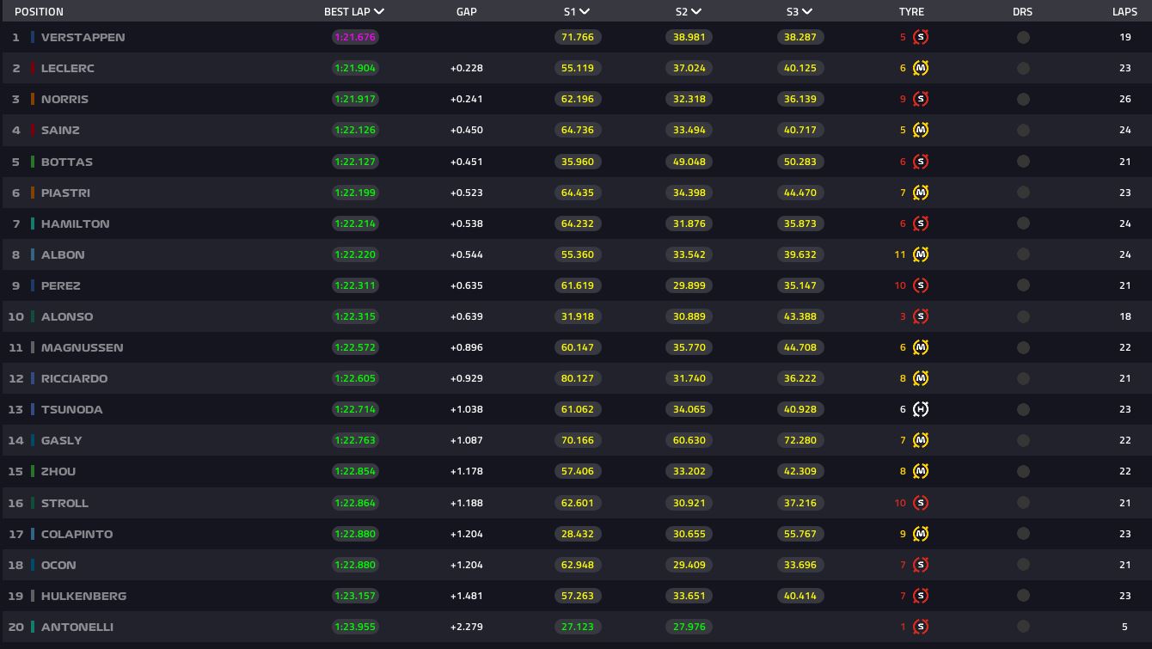Click the VERSTAPPEN driver name
This screenshot has height=649, width=1152.
pyautogui.click(x=83, y=37)
